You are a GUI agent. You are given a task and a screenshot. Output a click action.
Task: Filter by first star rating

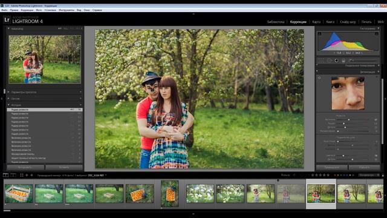click(x=313, y=175)
